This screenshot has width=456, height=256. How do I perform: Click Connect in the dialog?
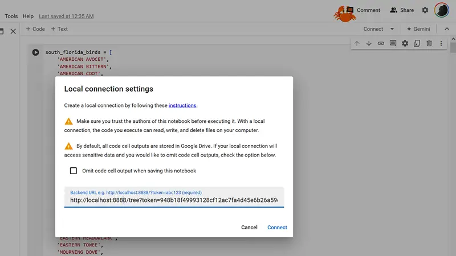point(277,228)
